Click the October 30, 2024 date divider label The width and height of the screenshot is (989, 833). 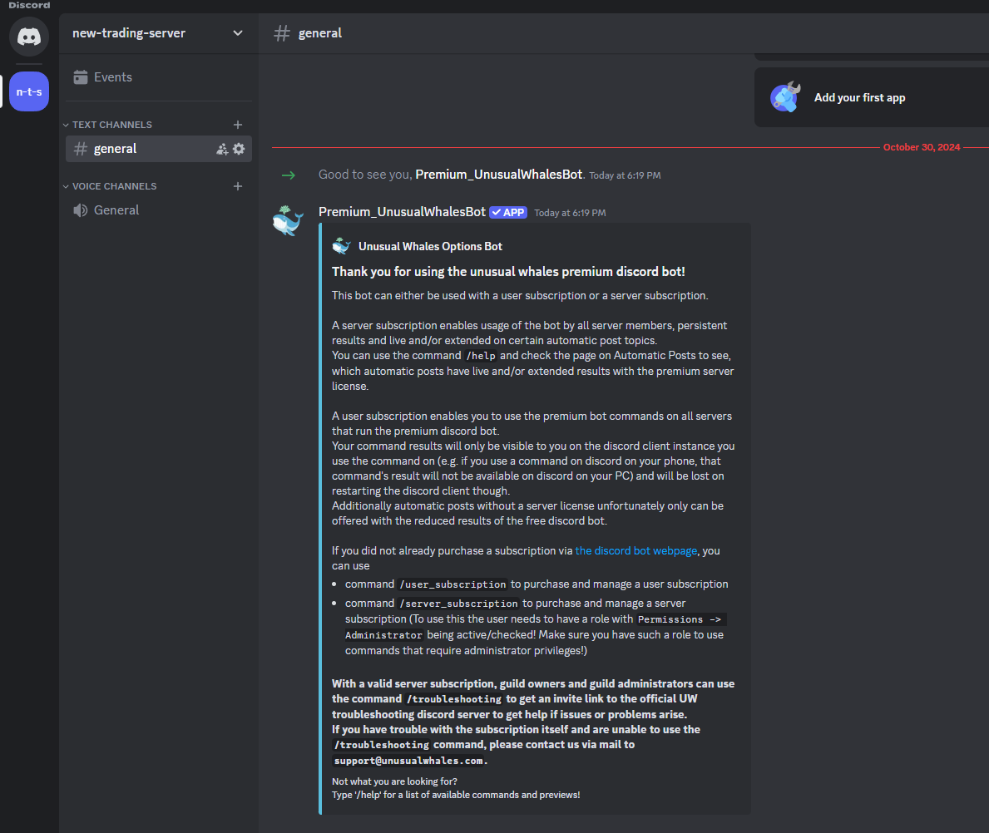[922, 147]
